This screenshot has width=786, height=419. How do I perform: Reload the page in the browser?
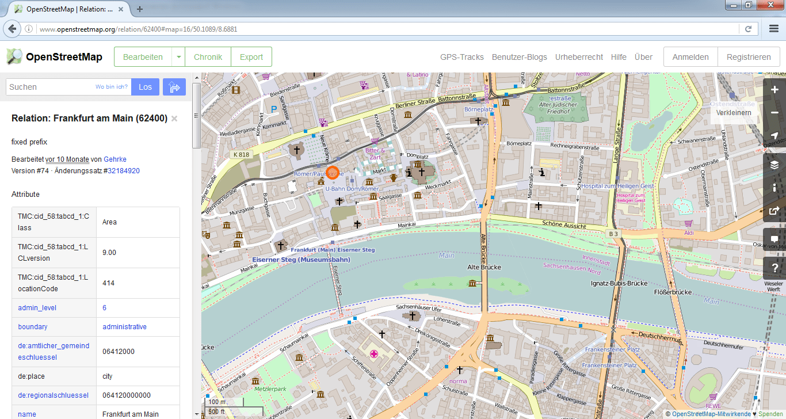[749, 28]
